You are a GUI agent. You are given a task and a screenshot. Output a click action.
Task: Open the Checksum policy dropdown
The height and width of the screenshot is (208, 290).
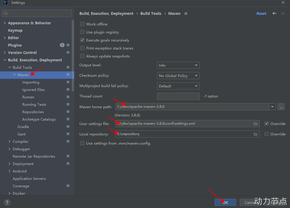click(x=178, y=76)
